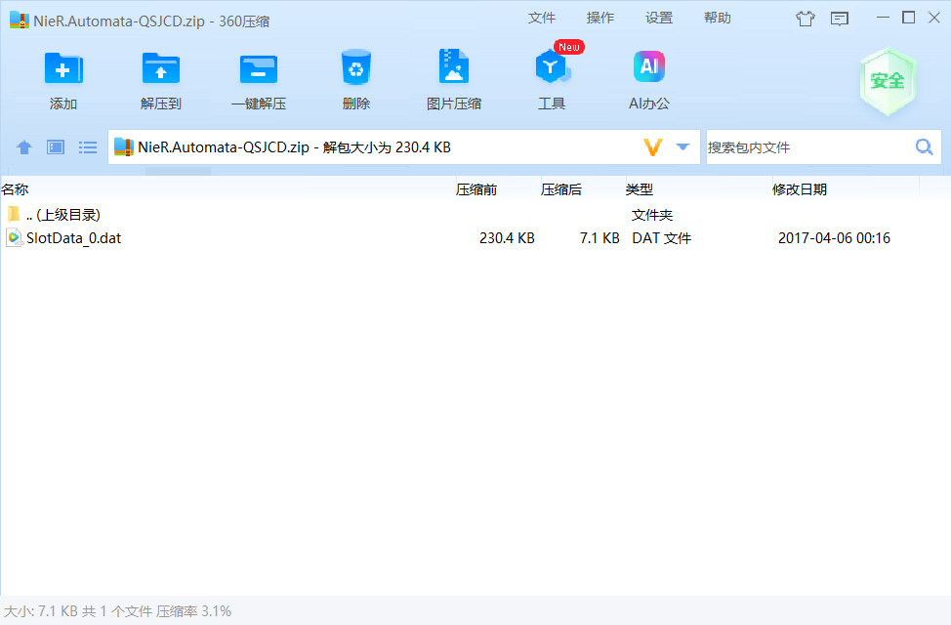Image resolution: width=951 pixels, height=625 pixels.
Task: Open the AI办公 icon
Action: (649, 66)
